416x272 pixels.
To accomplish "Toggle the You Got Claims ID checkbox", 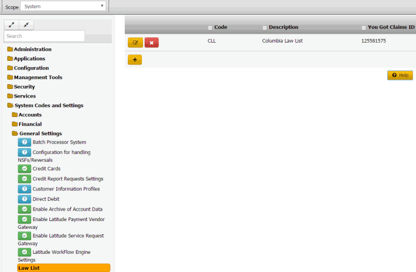I will 363,28.
